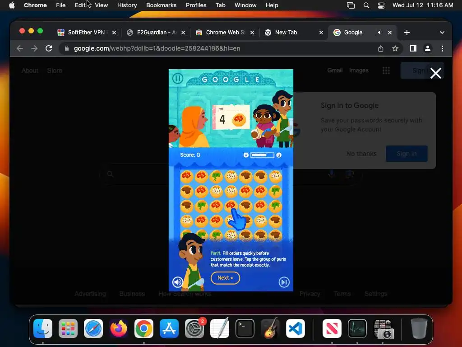Open Launchpad from the Dock
462x347 pixels.
pos(68,328)
